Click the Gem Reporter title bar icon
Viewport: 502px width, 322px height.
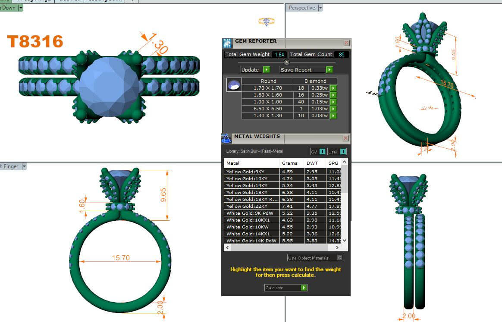(227, 43)
